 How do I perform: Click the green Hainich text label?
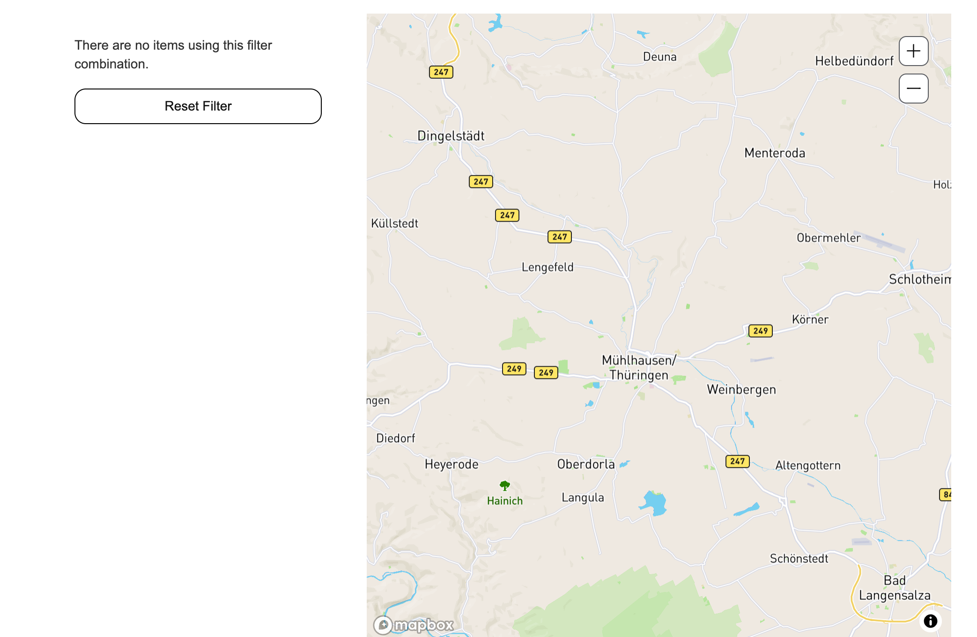(x=504, y=501)
